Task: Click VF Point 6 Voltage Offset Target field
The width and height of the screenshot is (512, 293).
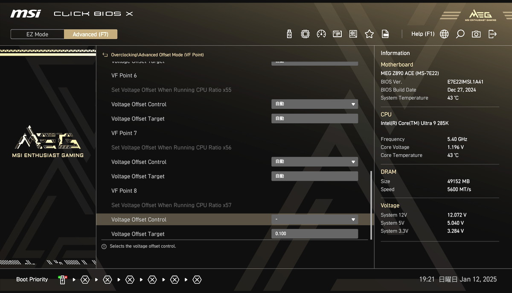Action: (314, 119)
